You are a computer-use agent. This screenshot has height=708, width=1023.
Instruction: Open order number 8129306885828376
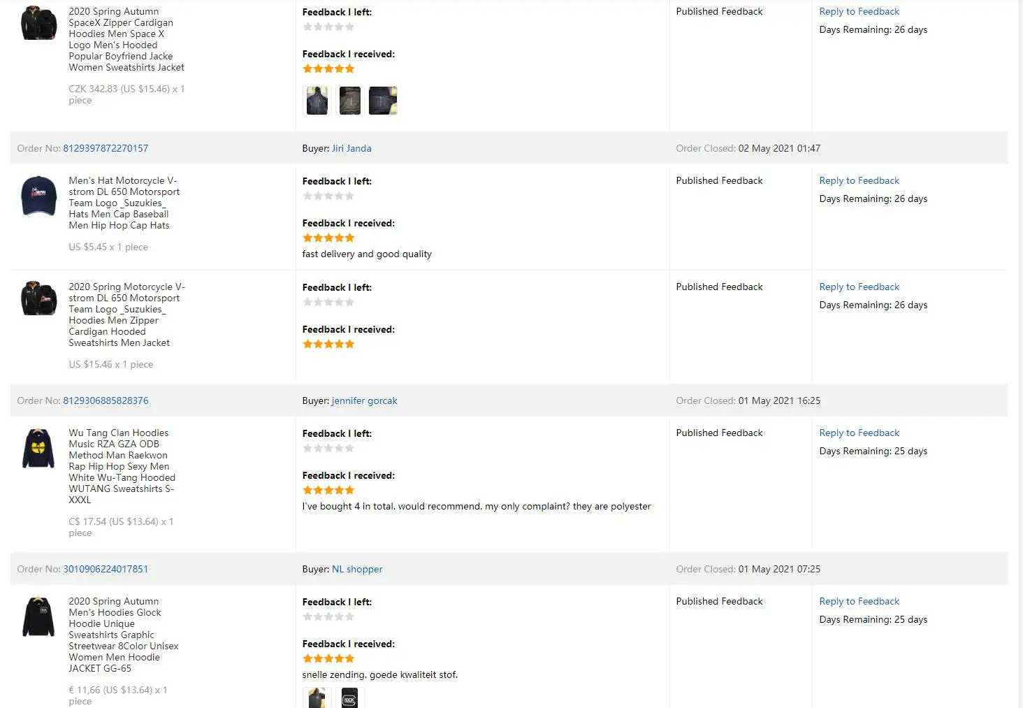click(x=106, y=400)
